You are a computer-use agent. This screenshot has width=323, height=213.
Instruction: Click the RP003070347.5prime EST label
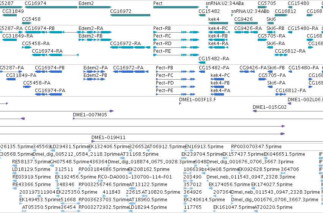point(256,147)
